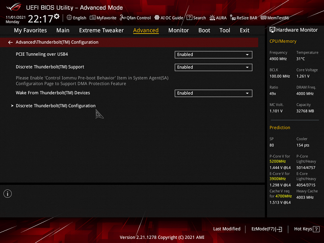Select the Advanced tab

click(146, 30)
